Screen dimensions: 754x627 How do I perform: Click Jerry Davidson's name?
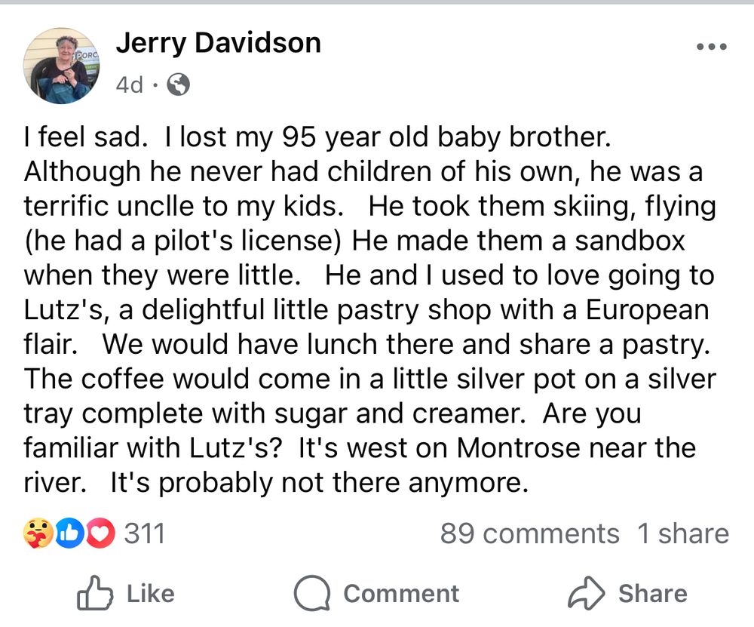219,43
